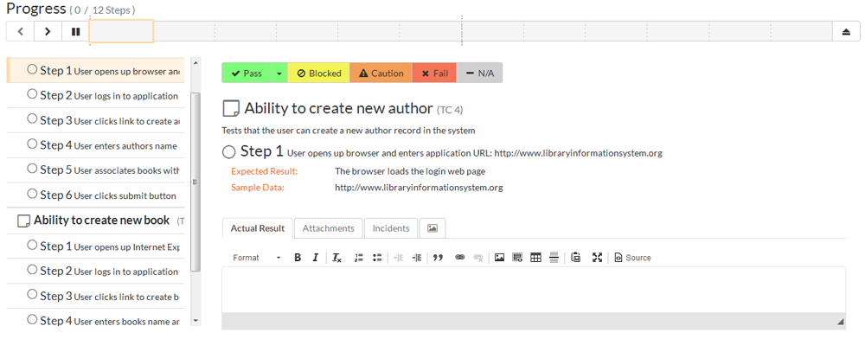Mark the step as Fail
The width and height of the screenshot is (865, 339).
[434, 73]
